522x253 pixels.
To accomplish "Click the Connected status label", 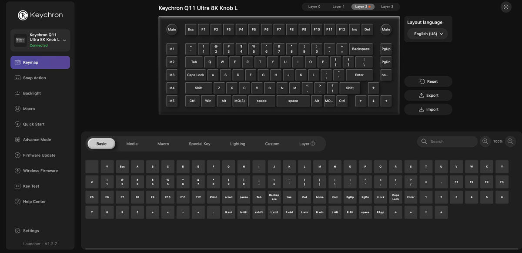I will point(39,45).
